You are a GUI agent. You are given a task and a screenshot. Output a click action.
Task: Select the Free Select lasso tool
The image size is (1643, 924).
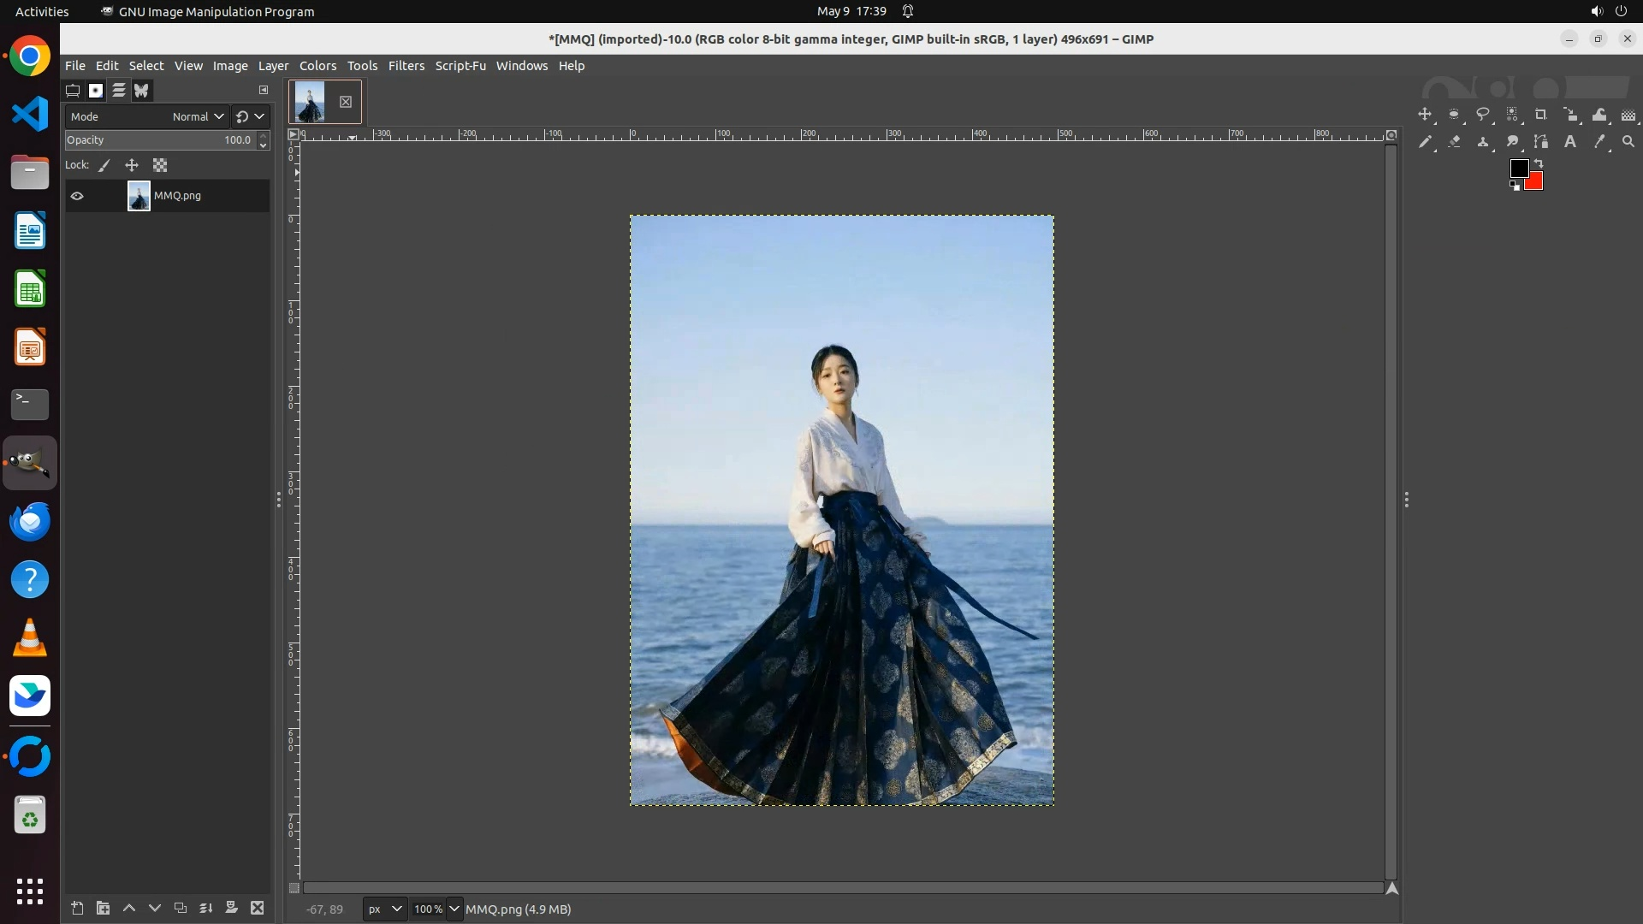click(x=1483, y=115)
